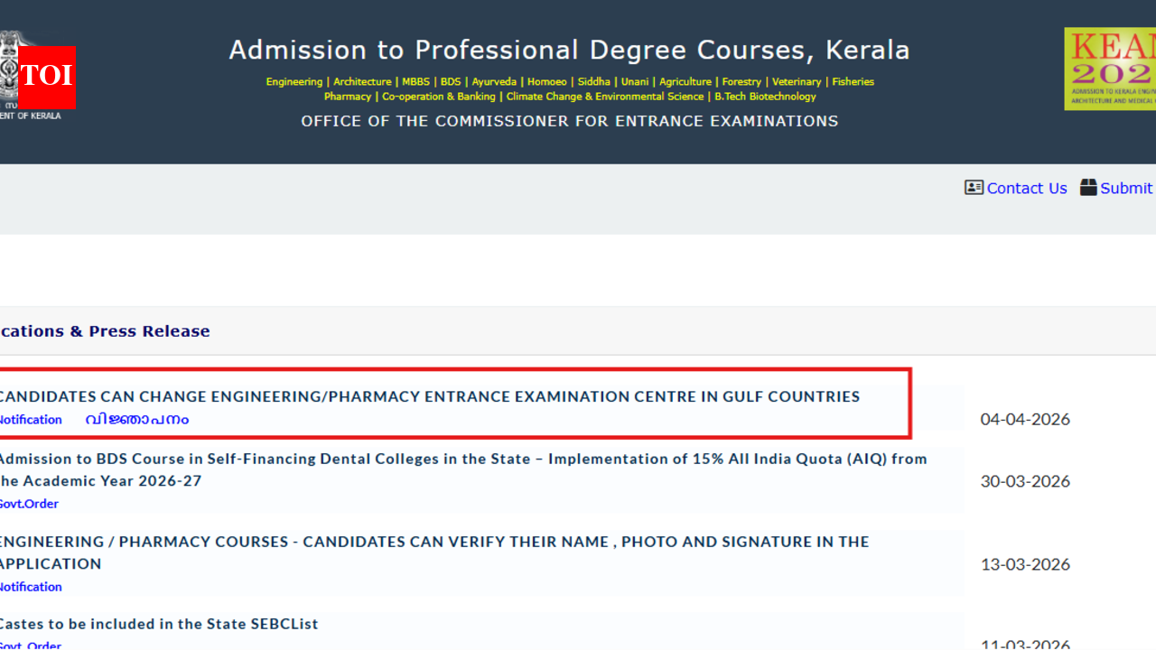Open the Engineering courses link
This screenshot has height=650, width=1156.
294,81
